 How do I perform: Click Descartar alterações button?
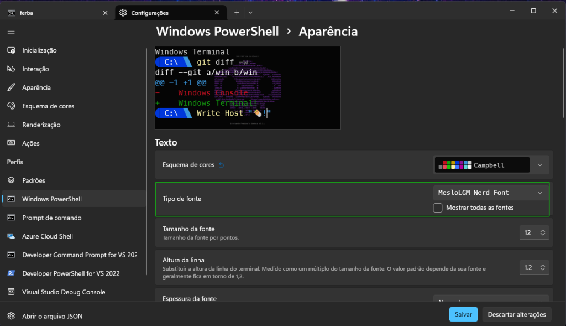tap(516, 314)
